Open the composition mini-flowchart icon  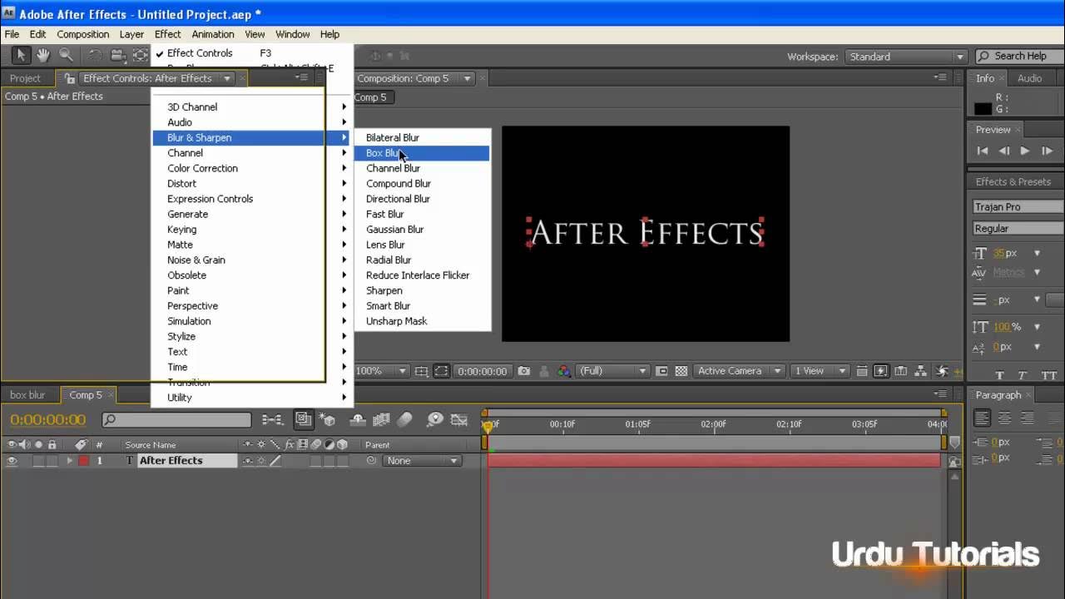click(271, 420)
